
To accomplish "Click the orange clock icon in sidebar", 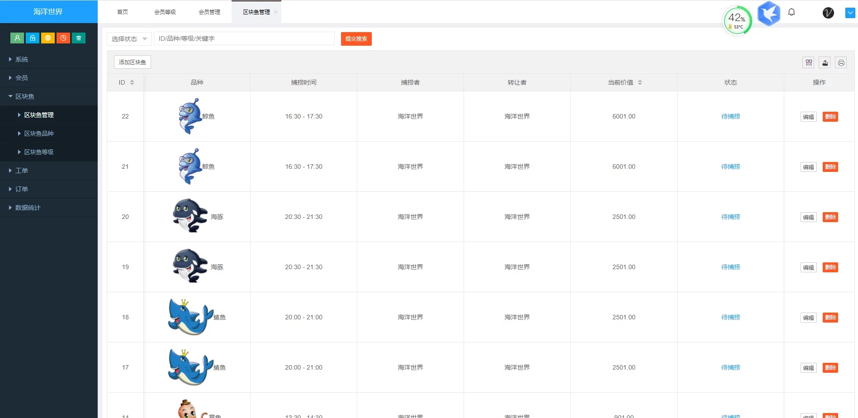I will [63, 38].
